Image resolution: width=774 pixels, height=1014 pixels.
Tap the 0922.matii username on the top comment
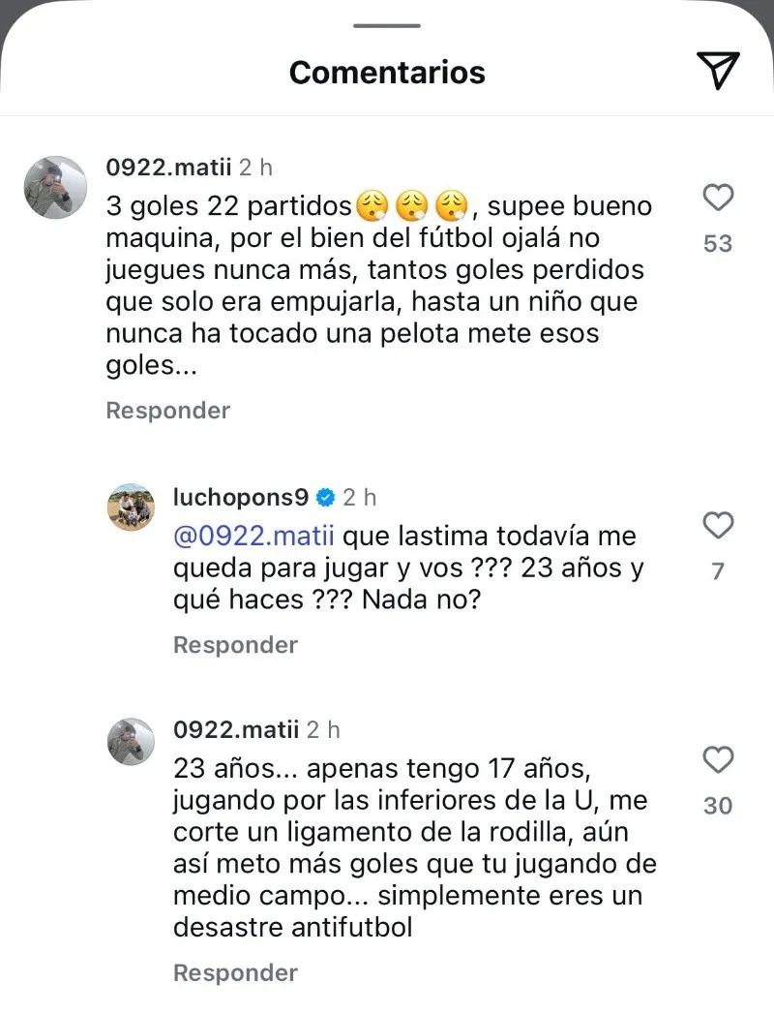(x=167, y=167)
